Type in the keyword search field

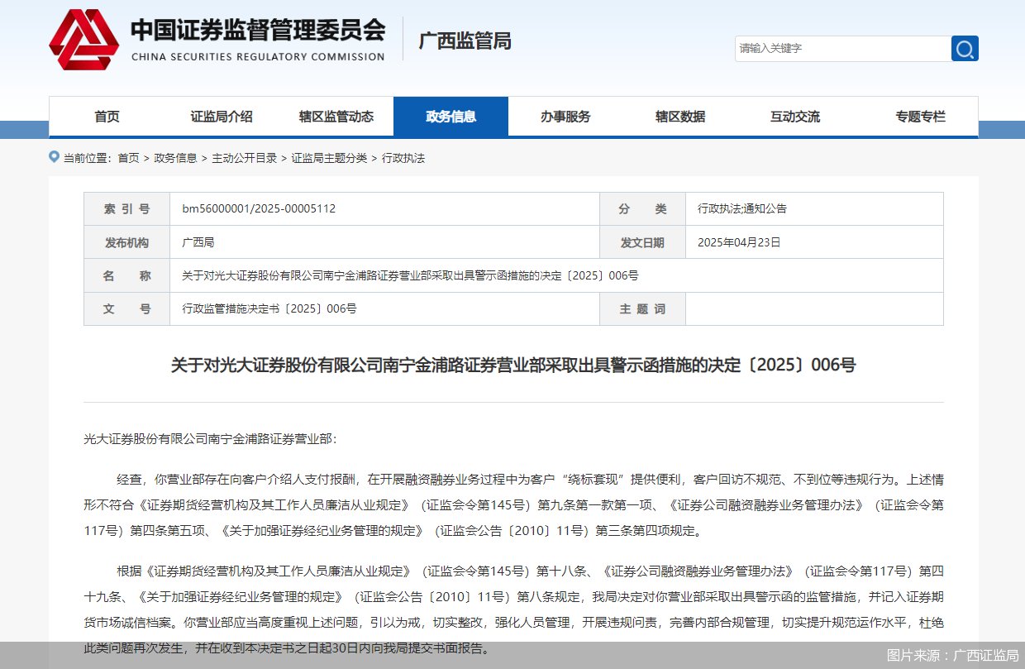pos(841,49)
